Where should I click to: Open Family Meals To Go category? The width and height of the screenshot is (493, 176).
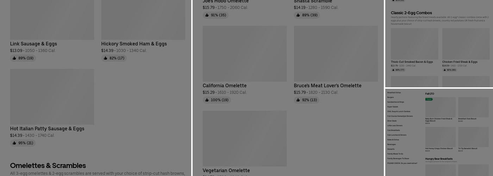pyautogui.click(x=395, y=154)
